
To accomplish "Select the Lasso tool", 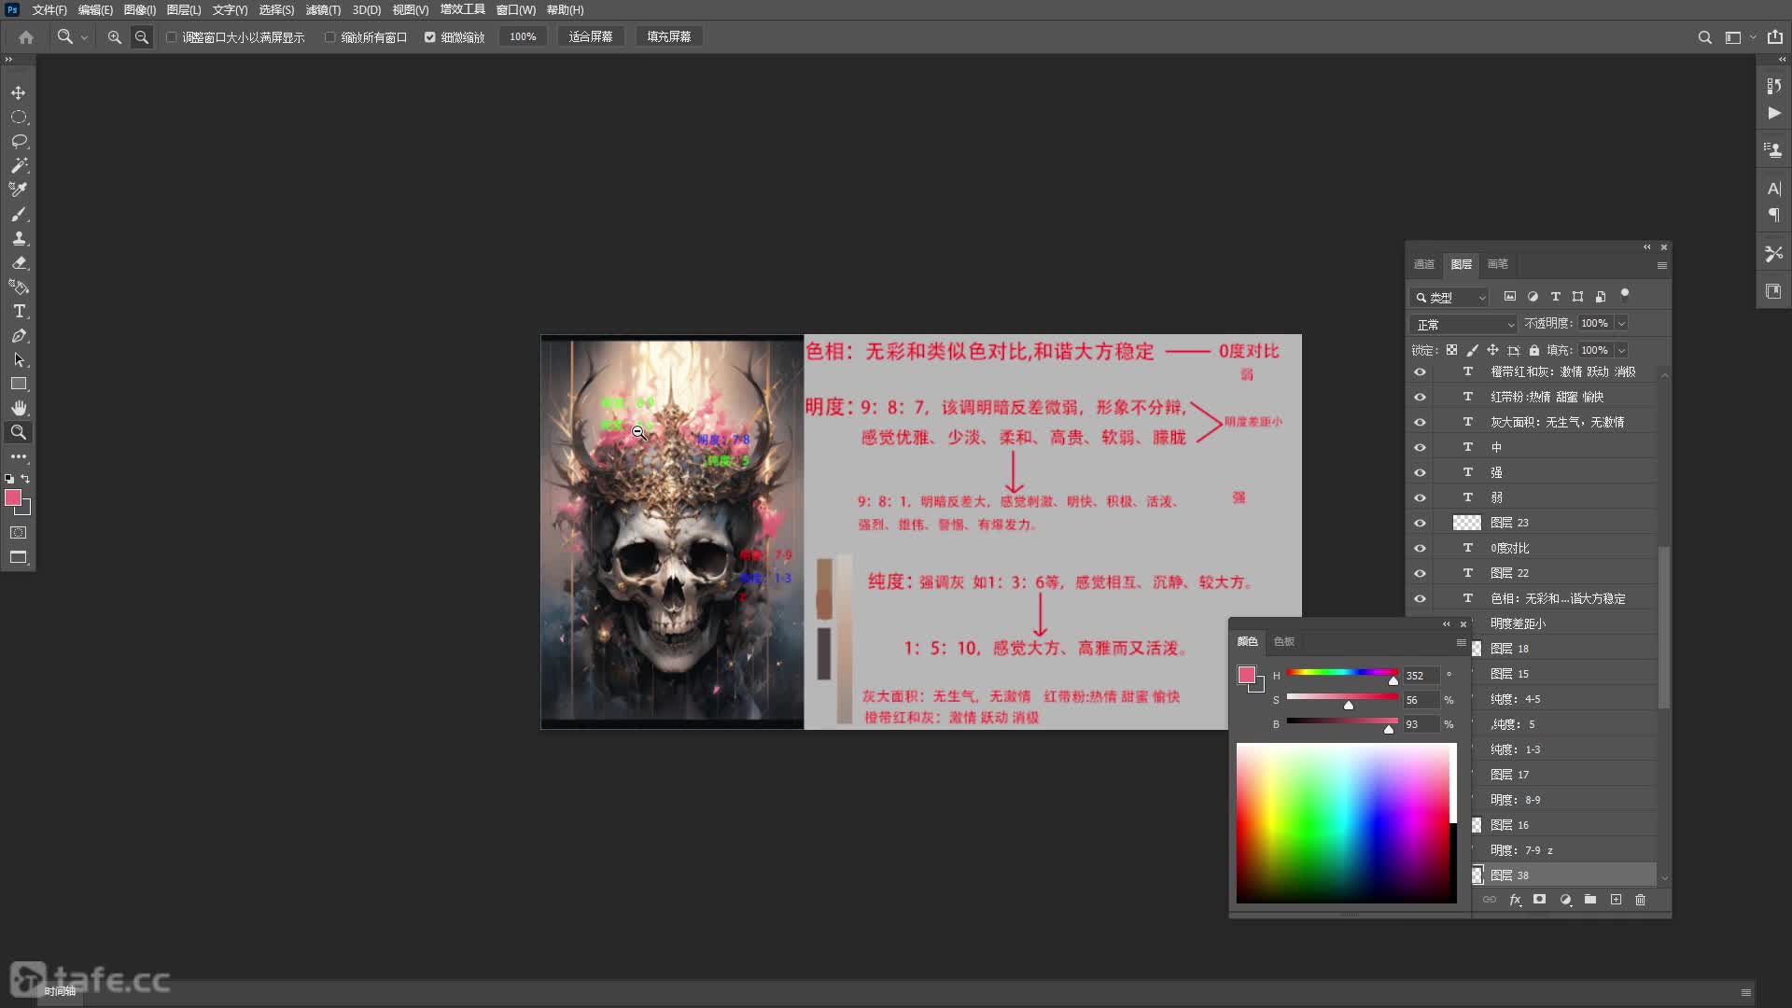I will 19,141.
